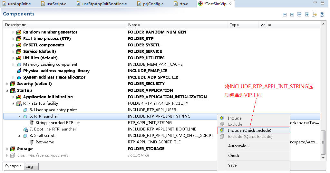330x173 pixels.
Task: Expand the Real-time process (RTP) folder
Action: tap(13, 39)
